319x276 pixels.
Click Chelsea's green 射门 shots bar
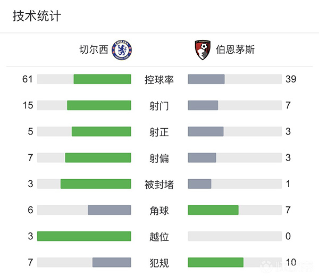[x=99, y=105]
